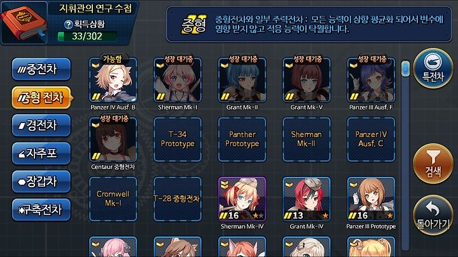Click the scrollbar handle beside the tank list
Image resolution: width=458 pixels, height=257 pixels.
(x=405, y=69)
